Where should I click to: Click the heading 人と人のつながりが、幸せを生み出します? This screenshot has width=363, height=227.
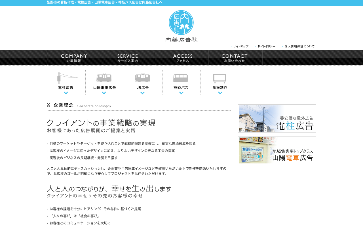tap(109, 188)
